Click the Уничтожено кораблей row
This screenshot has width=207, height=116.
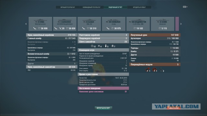coord(103,35)
